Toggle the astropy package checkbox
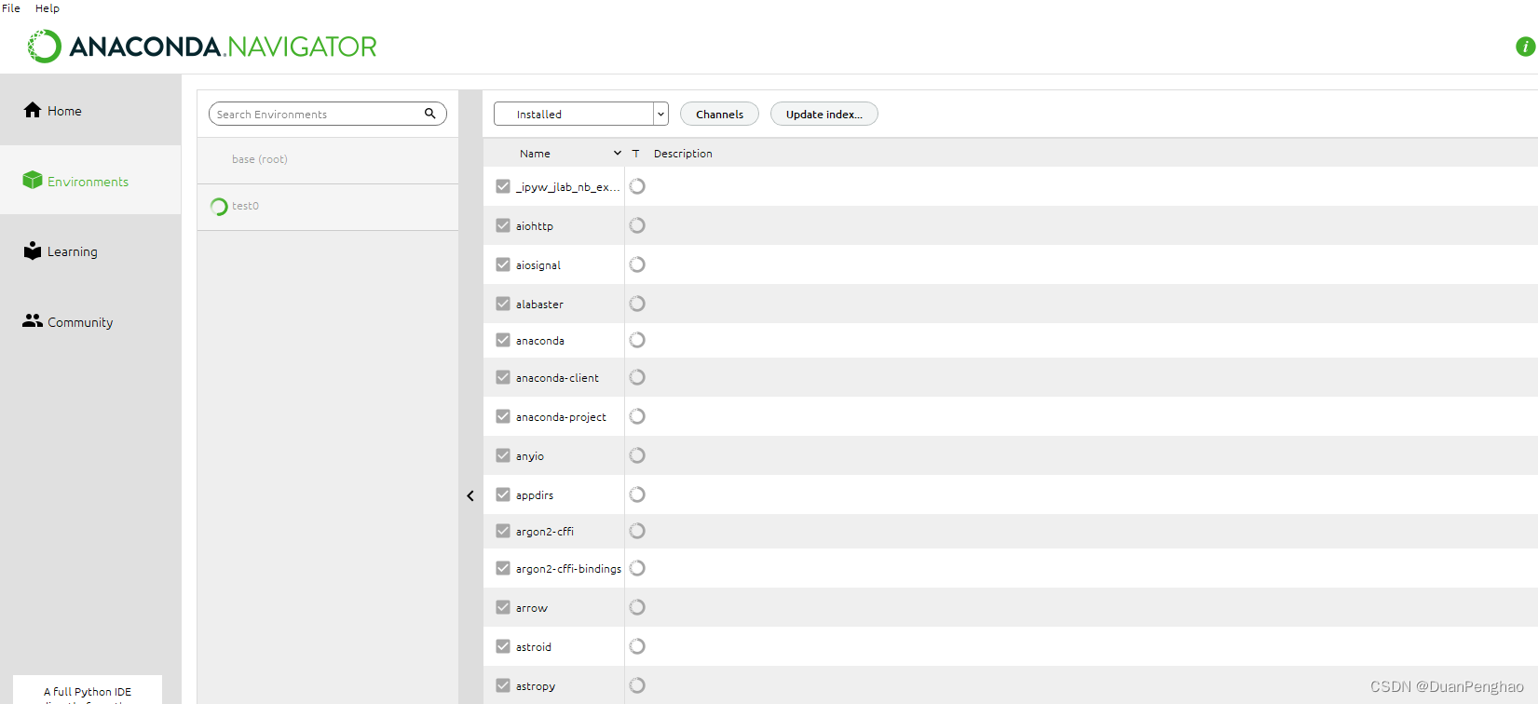Screen dimensions: 1538x704 pyautogui.click(x=503, y=685)
